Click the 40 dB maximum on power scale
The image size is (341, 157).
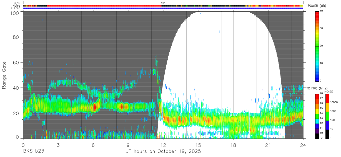(x=321, y=11)
